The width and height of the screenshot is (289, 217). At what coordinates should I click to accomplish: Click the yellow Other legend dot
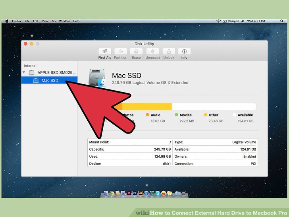point(205,115)
